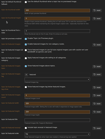The height and width of the screenshot is (139, 105).
Task: Reset topic list featured excerpt setting
Action: coord(97,128)
